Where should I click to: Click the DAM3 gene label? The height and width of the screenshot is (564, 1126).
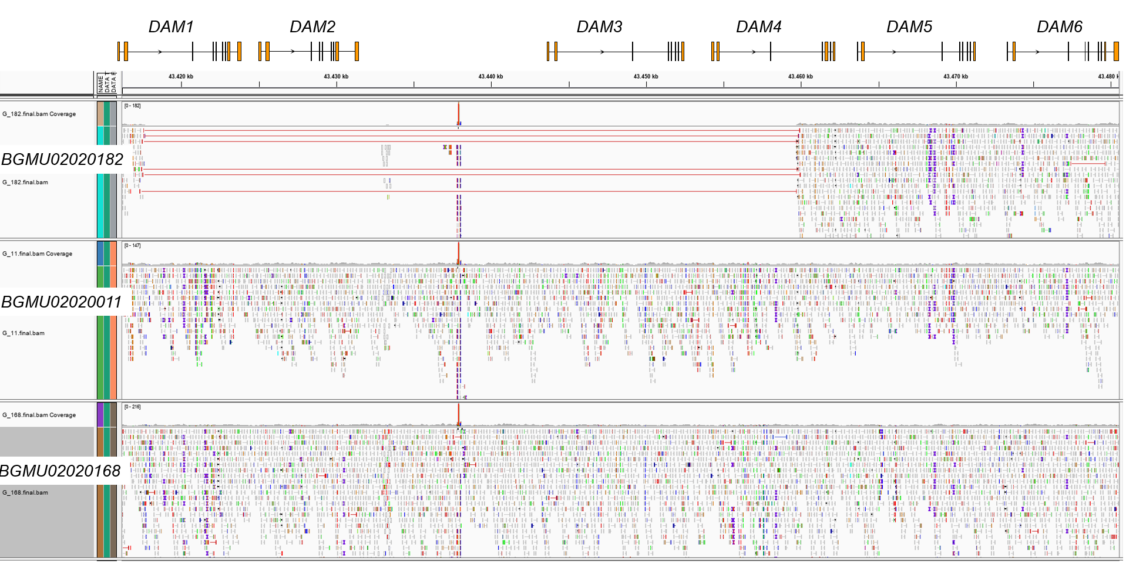click(599, 27)
